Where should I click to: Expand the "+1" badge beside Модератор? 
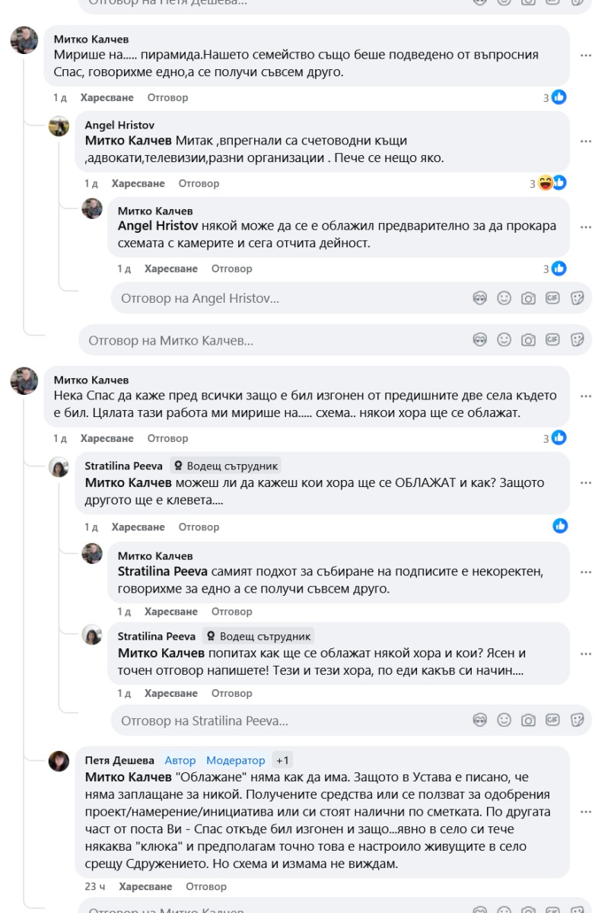pos(282,760)
